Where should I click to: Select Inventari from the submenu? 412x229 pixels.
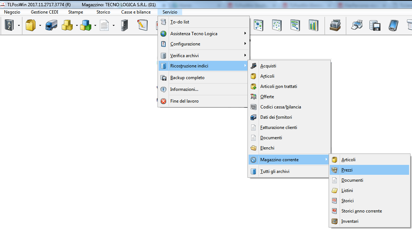pos(350,221)
